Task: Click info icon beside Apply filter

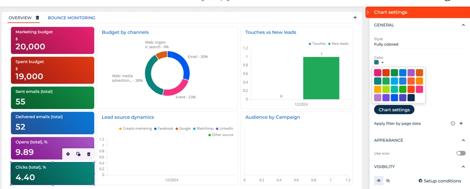Action: (x=453, y=124)
